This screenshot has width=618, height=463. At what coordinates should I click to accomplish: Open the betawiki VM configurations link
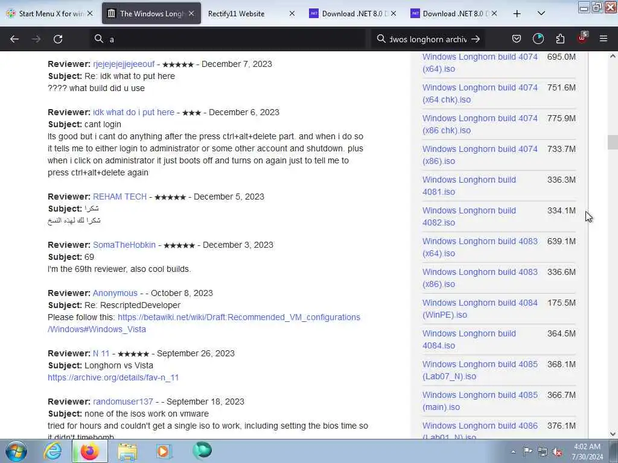pos(204,323)
